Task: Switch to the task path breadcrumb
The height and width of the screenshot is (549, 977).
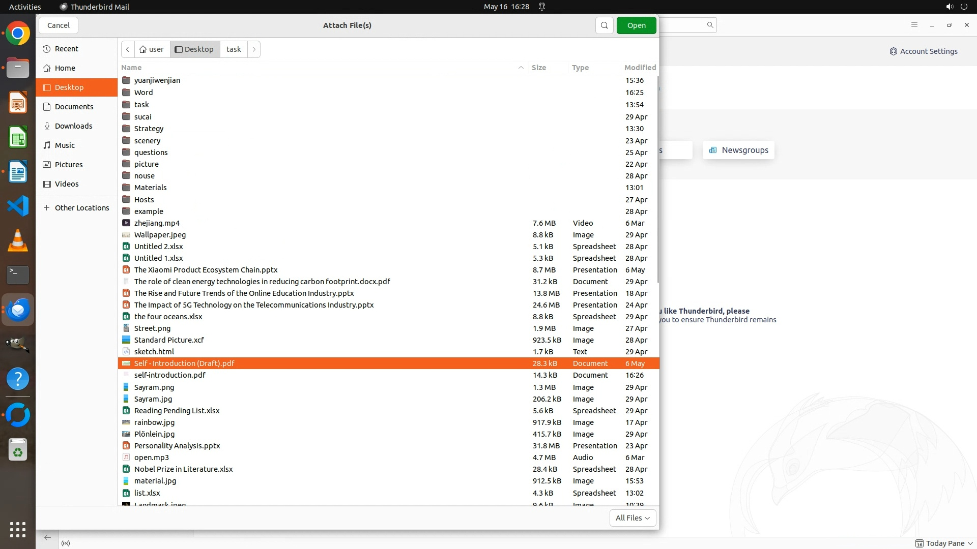Action: [x=234, y=49]
